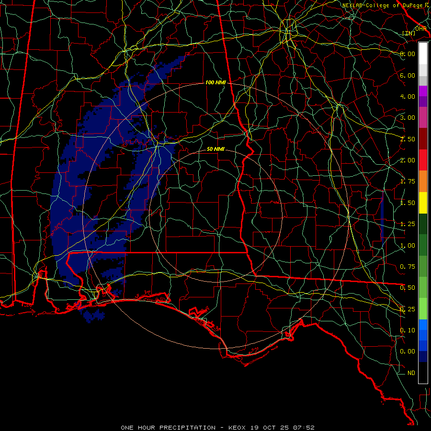Click the 8.00 legend value
The width and height of the screenshot is (431, 431).
click(x=408, y=54)
